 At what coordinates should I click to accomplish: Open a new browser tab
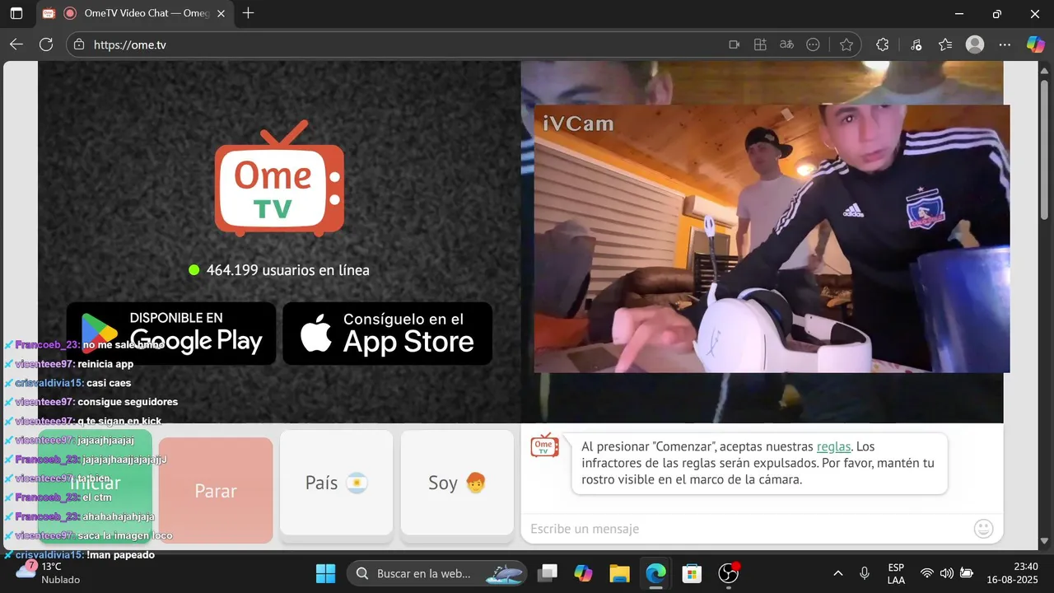(248, 13)
